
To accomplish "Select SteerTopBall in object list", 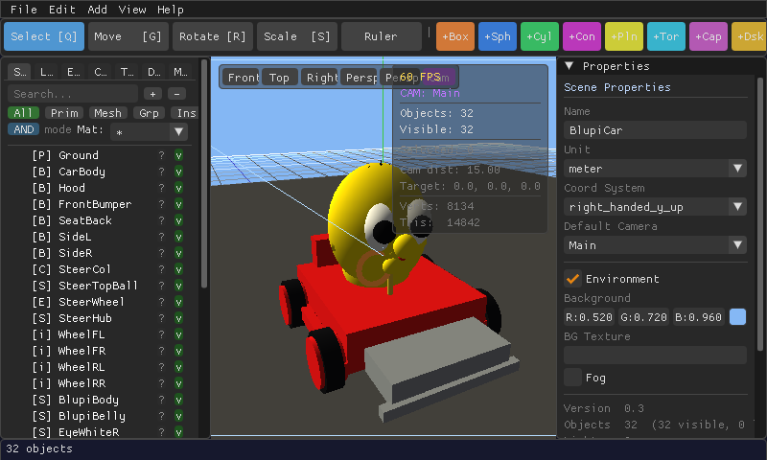I will point(98,286).
